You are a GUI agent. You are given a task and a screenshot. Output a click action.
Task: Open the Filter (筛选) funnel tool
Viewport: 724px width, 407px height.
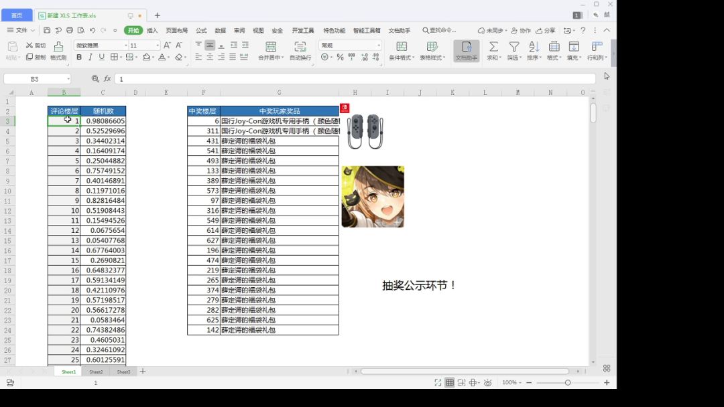coord(514,46)
